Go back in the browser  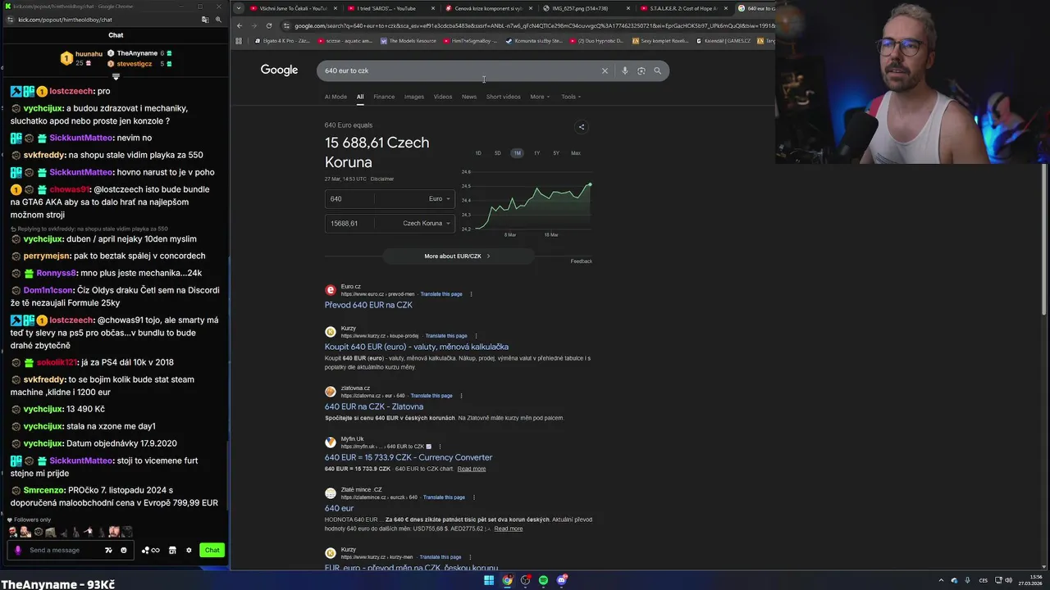239,25
